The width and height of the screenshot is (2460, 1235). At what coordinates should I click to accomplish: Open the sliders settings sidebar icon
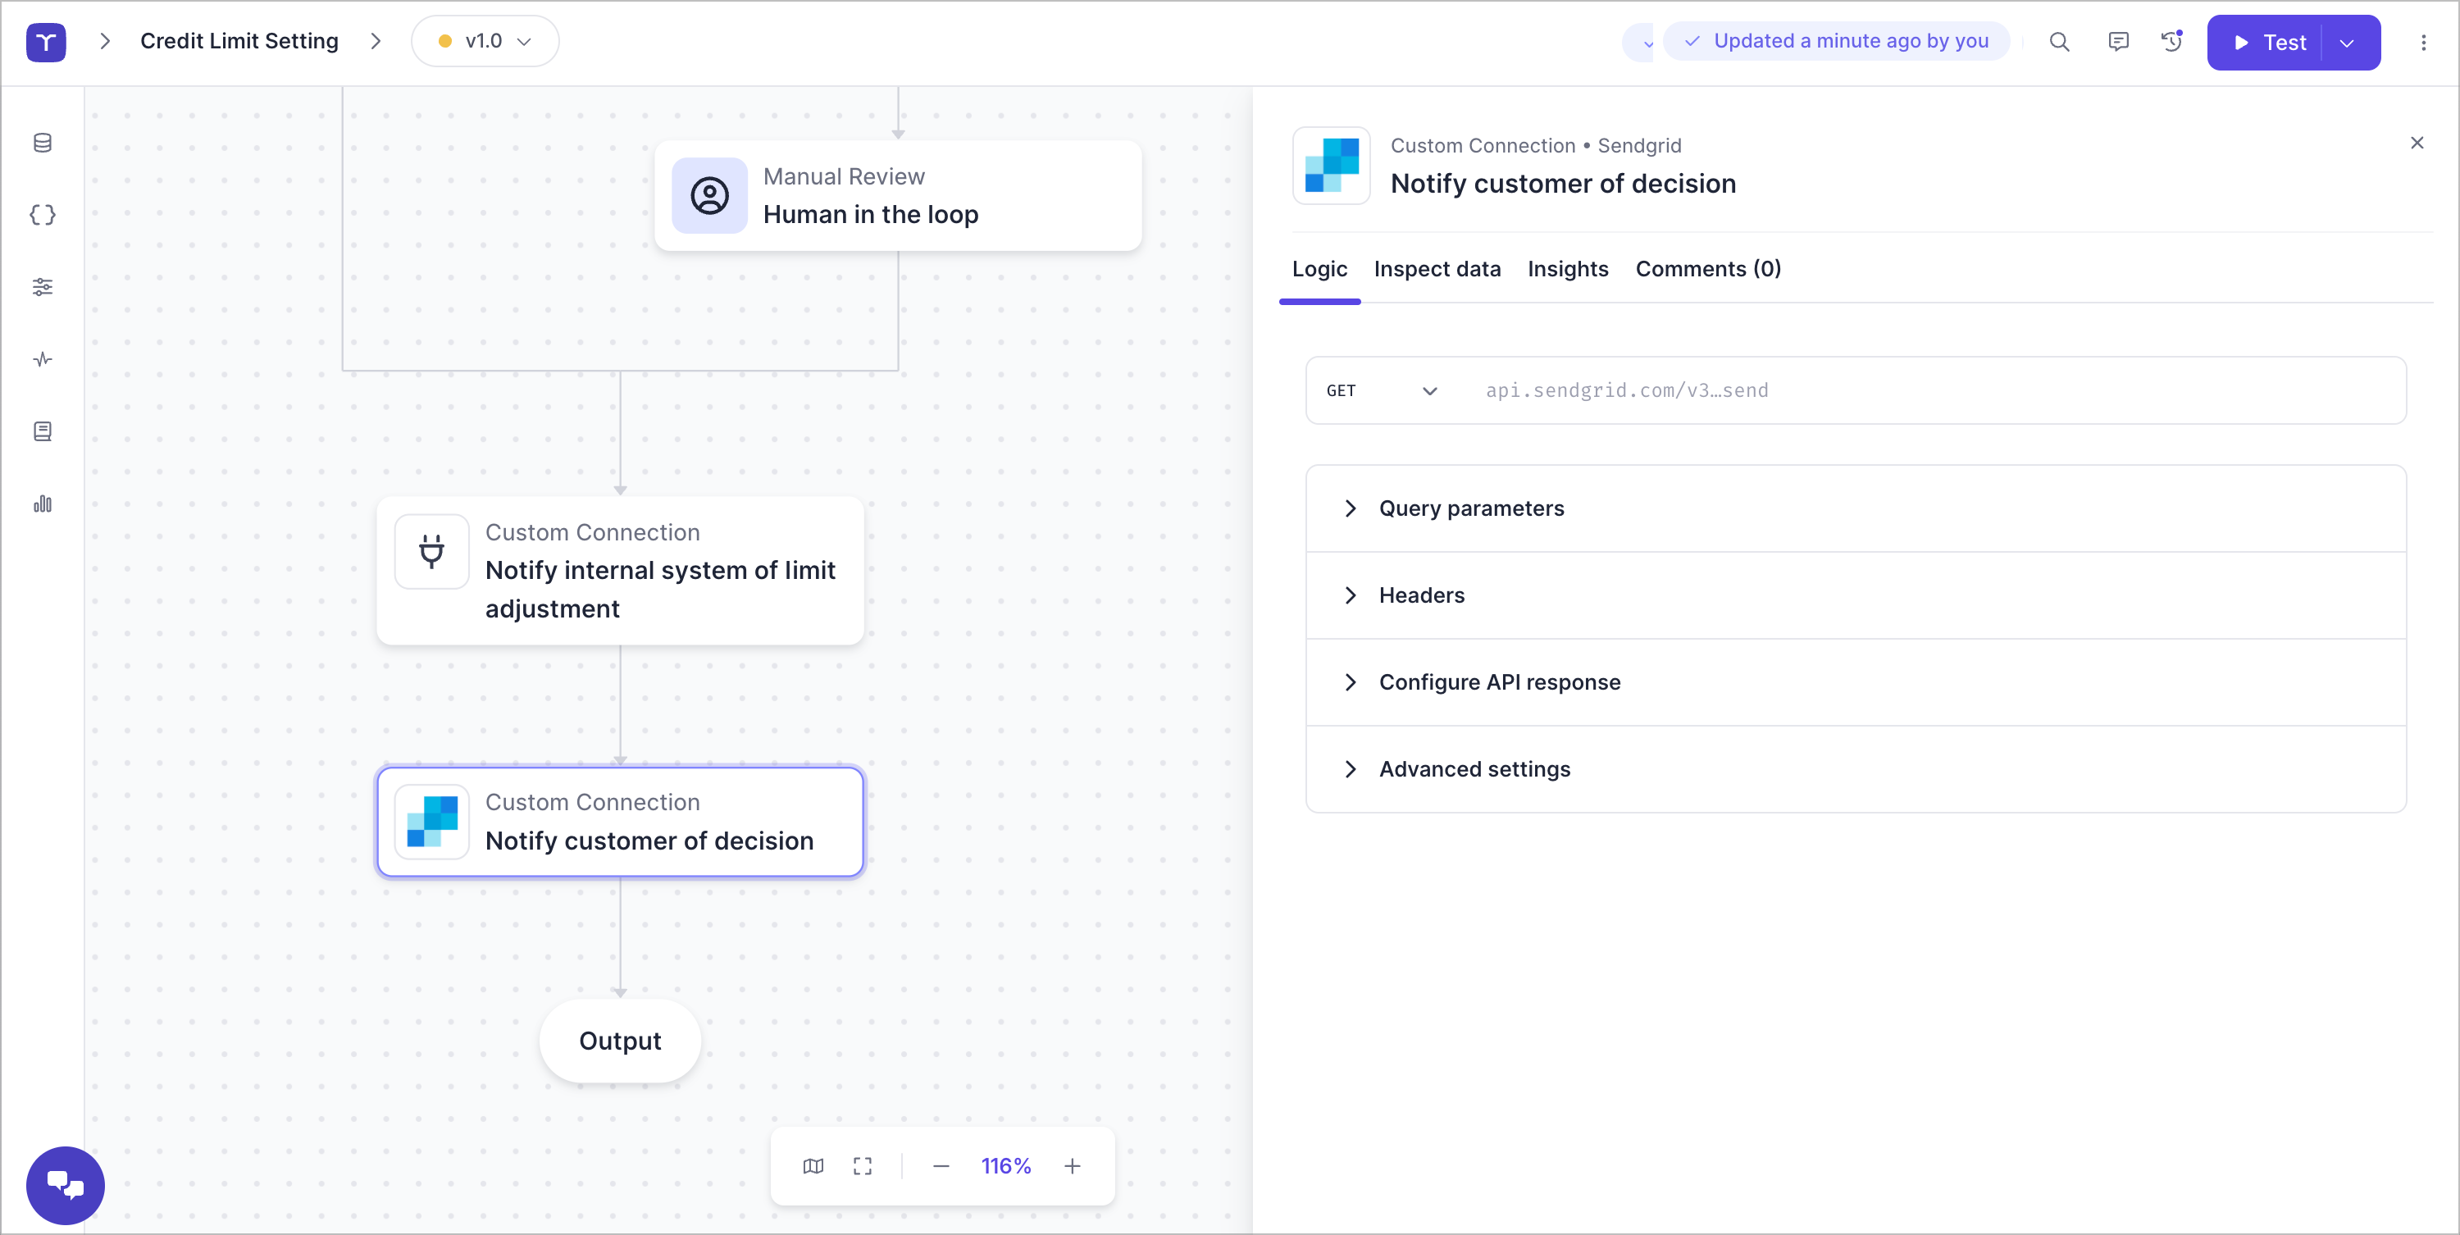pyautogui.click(x=42, y=286)
